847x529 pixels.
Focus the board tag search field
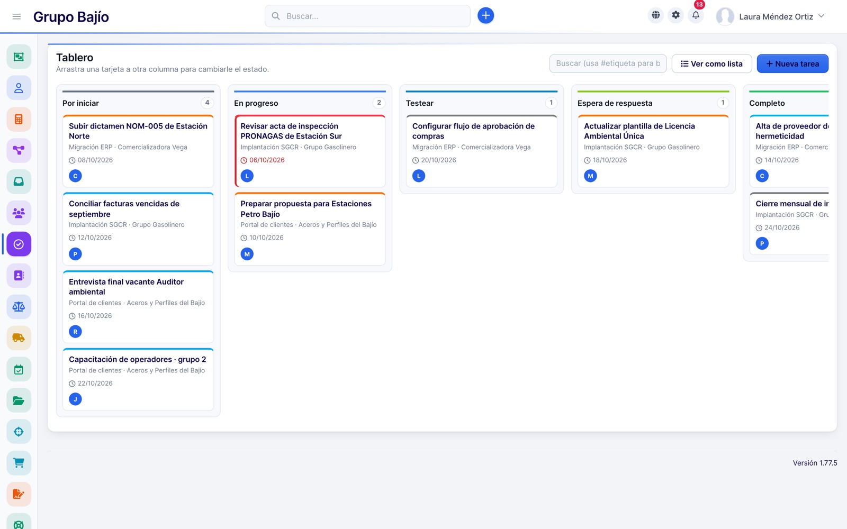coord(608,63)
